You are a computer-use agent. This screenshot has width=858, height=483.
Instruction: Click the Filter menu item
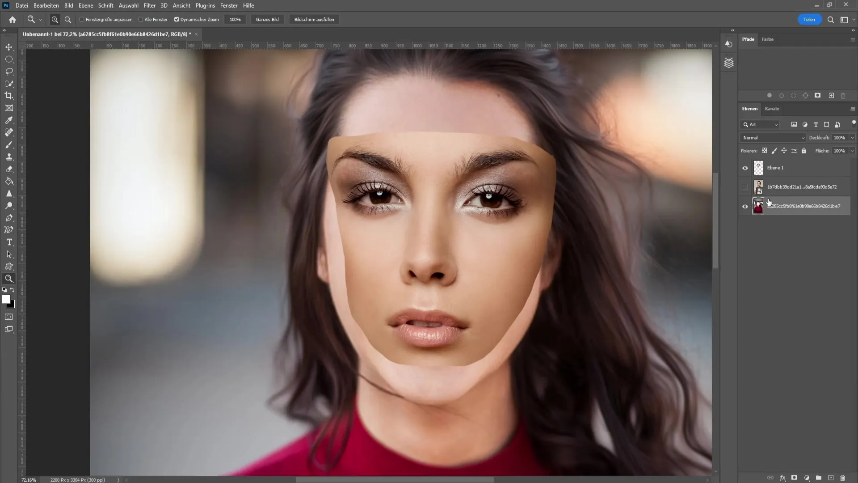point(149,5)
